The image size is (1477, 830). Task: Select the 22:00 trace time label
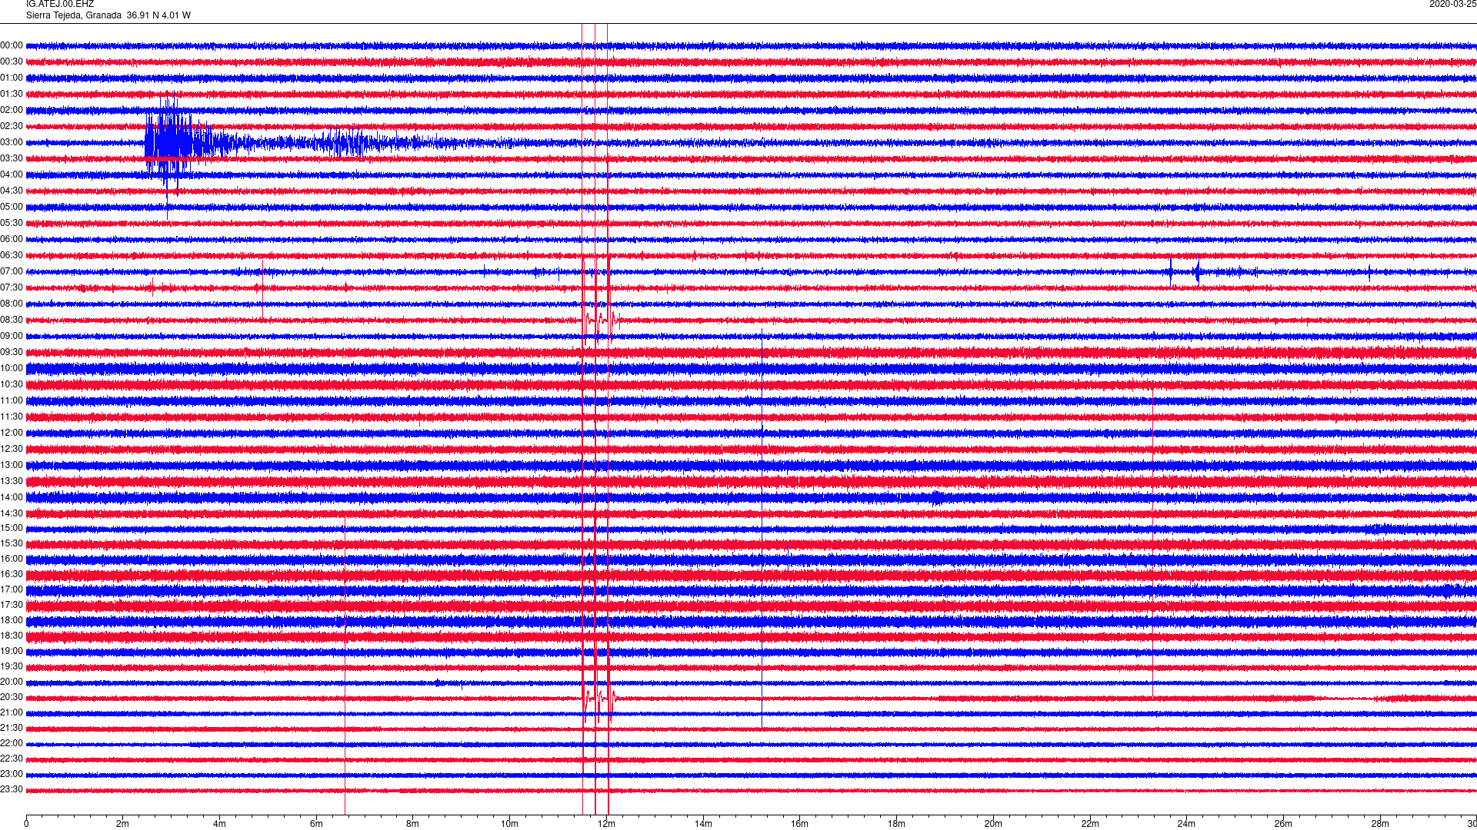click(x=12, y=744)
